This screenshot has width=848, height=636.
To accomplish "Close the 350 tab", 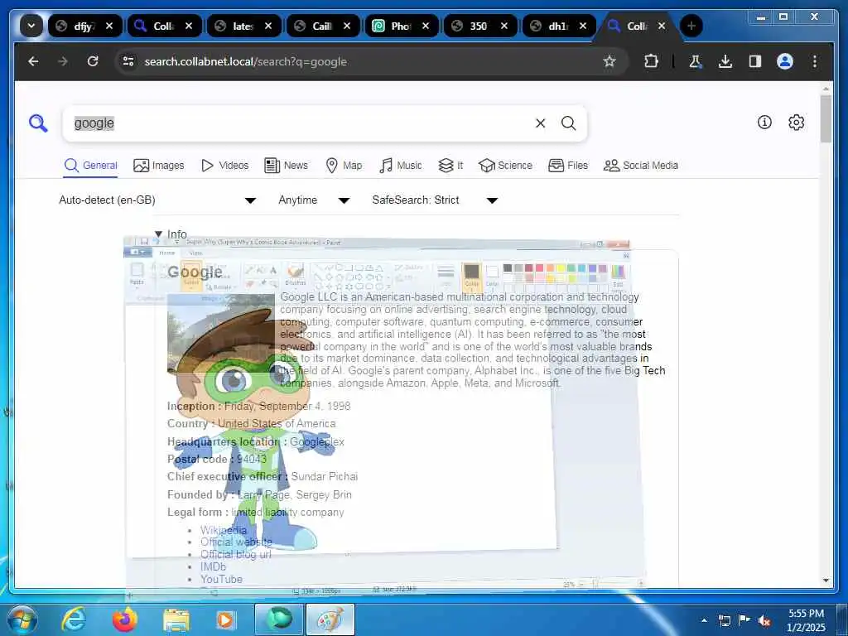I will coord(504,26).
